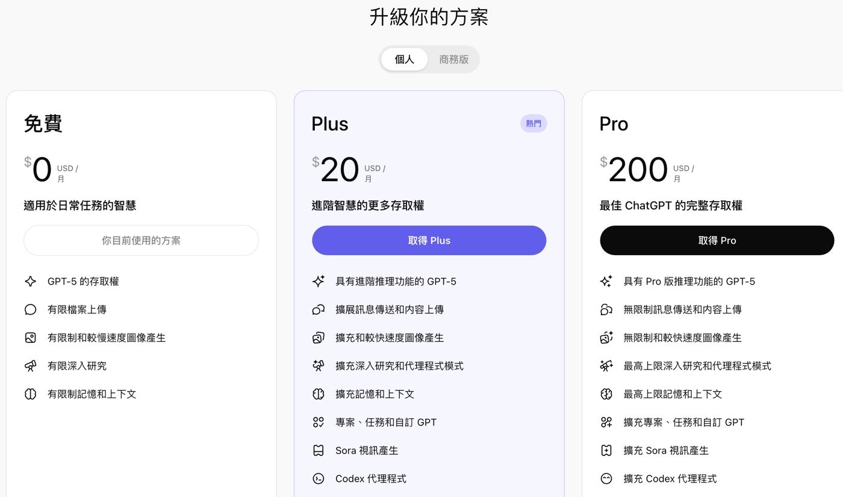
Task: Click sparkle icon beside 具有 Pro 版推理功能的 GPT-5
Action: pos(606,281)
